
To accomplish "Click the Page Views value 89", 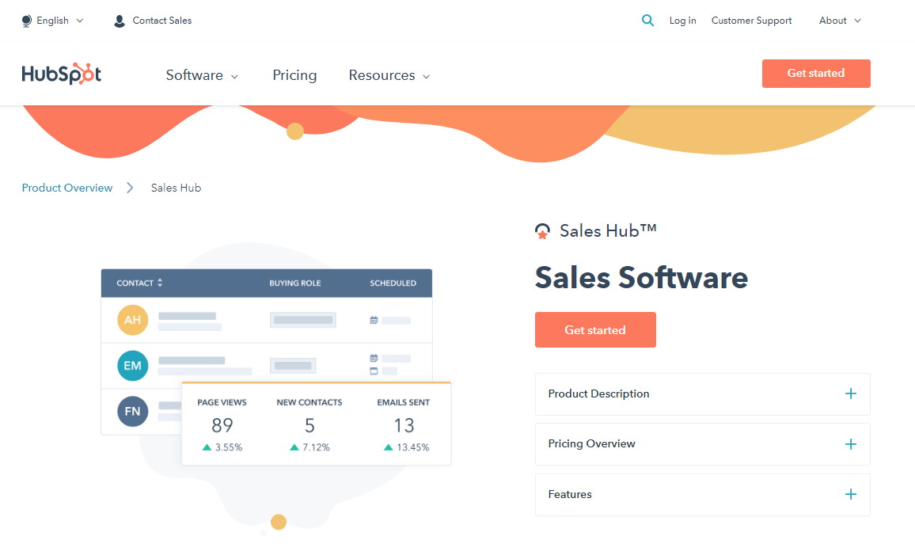I will (222, 425).
